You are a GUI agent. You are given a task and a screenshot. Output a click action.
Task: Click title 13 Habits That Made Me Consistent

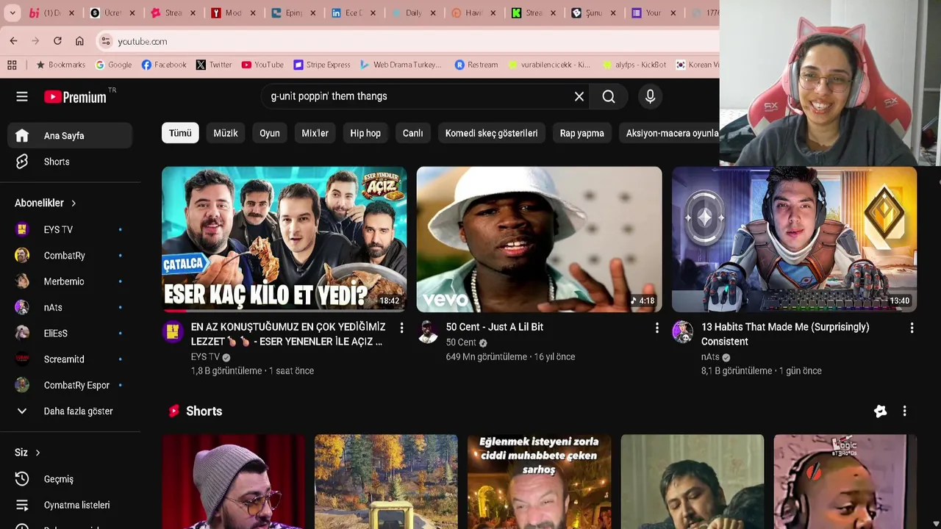[785, 334]
